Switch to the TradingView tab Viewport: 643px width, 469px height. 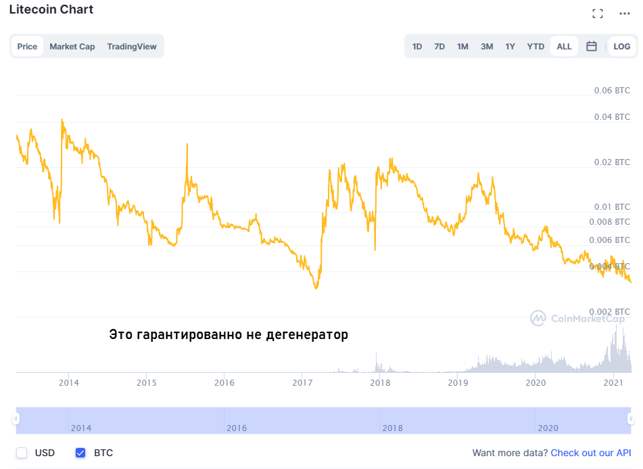(x=132, y=47)
